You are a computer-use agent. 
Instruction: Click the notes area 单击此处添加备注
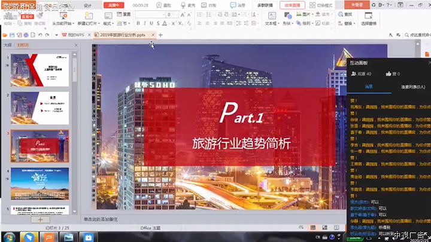[x=101, y=219]
